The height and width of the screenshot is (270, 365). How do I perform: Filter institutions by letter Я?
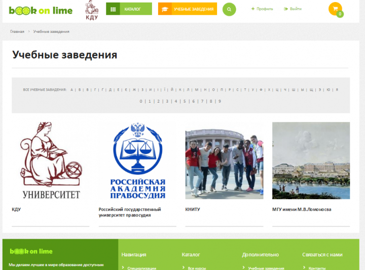click(x=337, y=89)
